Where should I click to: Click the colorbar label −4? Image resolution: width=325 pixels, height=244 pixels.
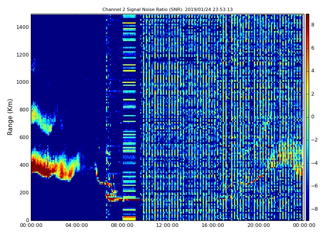tap(314, 163)
